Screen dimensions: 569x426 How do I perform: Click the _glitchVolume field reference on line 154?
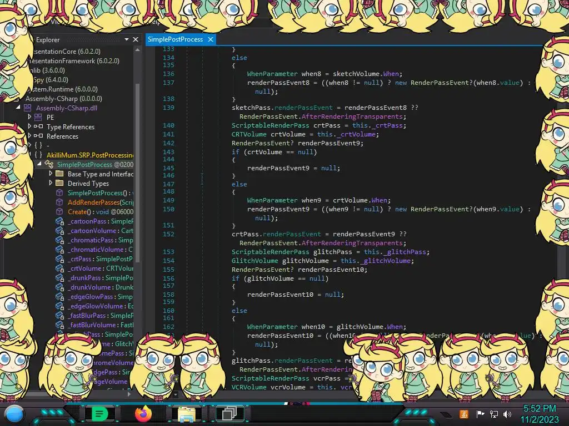click(386, 261)
